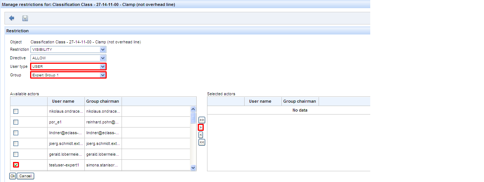Click the blue back arrow icon

coord(12,18)
